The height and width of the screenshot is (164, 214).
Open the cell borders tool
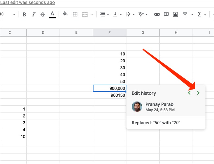75,14
